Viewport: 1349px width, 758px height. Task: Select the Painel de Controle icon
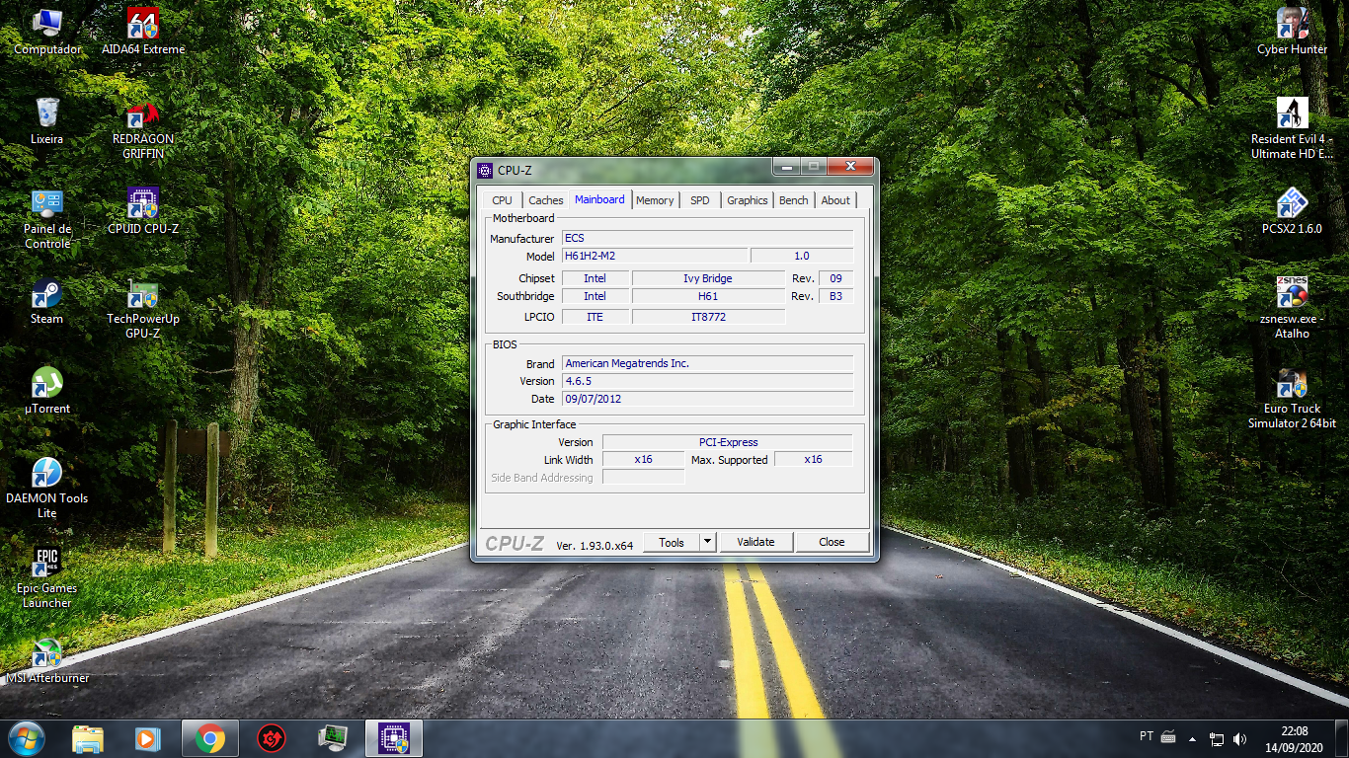[x=46, y=219]
